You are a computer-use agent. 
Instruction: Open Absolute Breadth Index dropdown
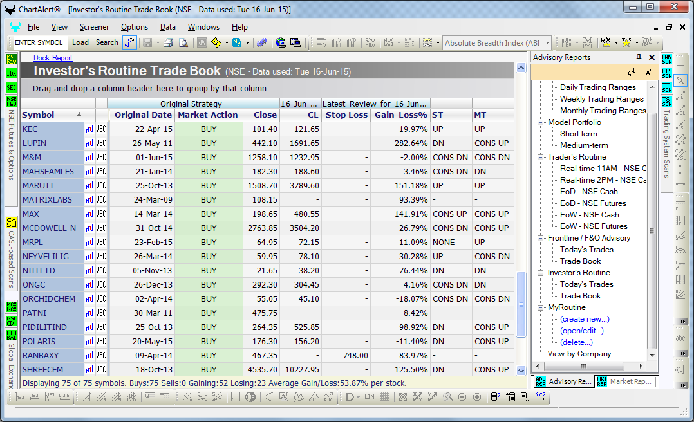point(547,43)
